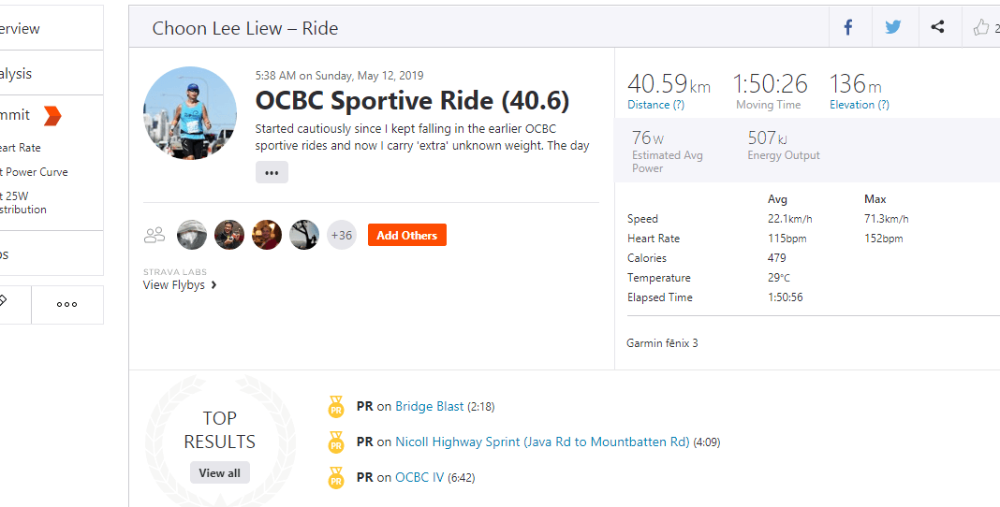Open the sidebar three-dots more menu
The image size is (1000, 507).
pyautogui.click(x=67, y=304)
